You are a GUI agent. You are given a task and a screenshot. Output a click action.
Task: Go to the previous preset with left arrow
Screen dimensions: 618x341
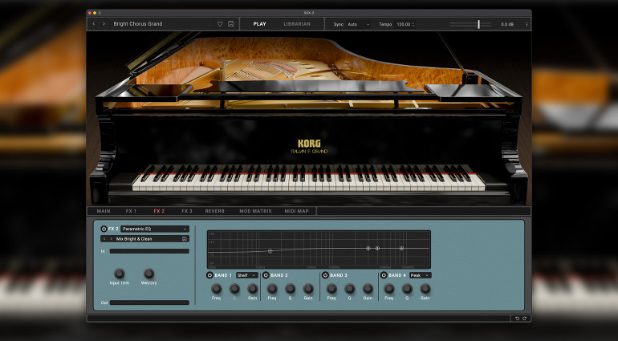pos(94,24)
